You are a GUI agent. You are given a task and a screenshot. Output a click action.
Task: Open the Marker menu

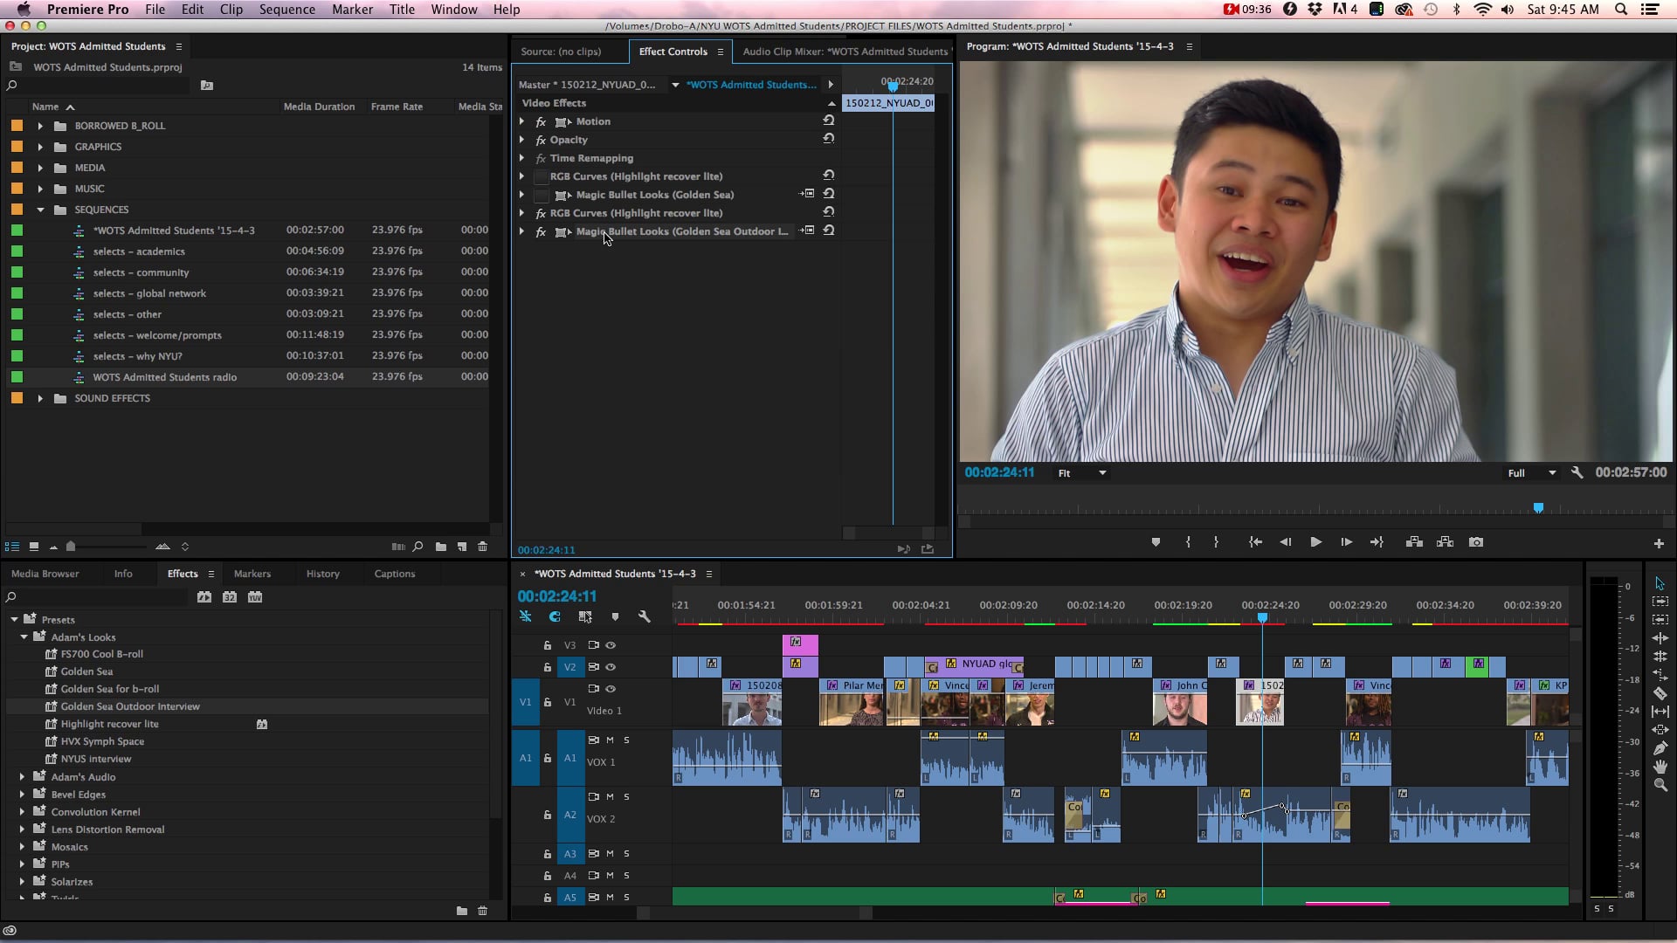(x=352, y=10)
